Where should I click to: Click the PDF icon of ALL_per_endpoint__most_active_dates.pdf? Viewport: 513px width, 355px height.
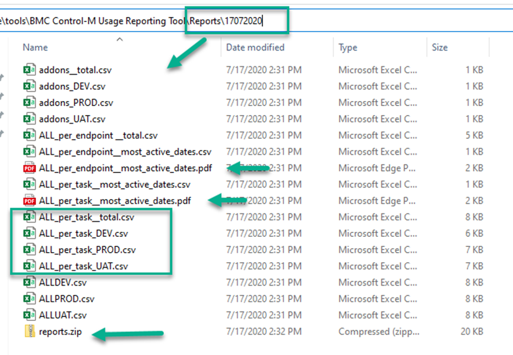pyautogui.click(x=30, y=168)
